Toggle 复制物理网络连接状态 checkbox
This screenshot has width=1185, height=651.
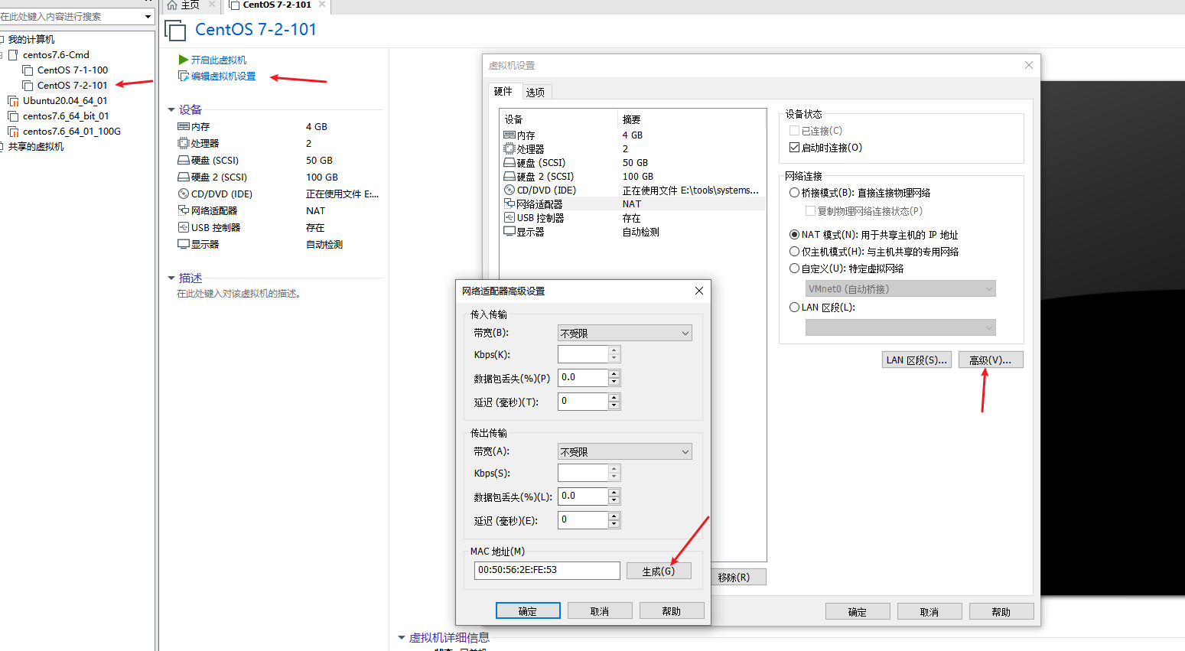[x=810, y=210]
